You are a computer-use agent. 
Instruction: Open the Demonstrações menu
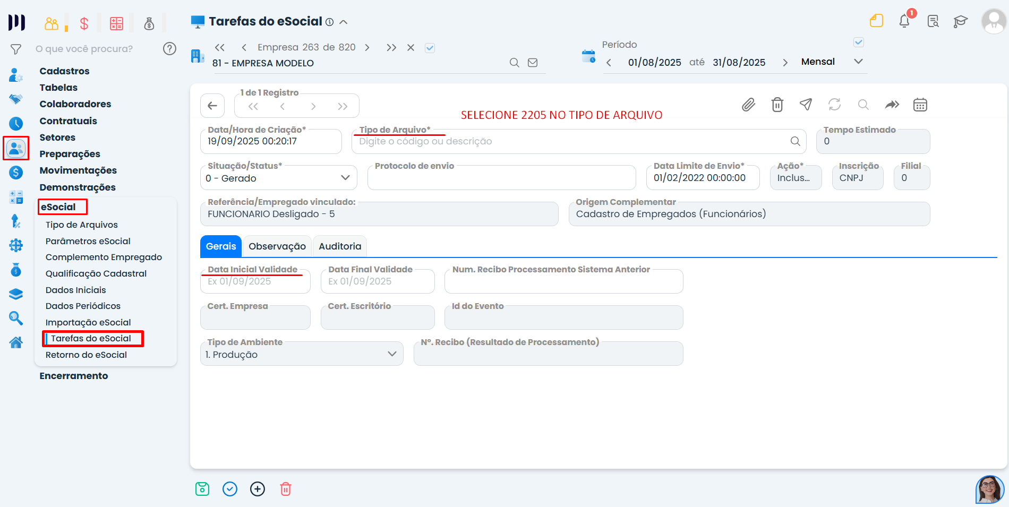(78, 187)
